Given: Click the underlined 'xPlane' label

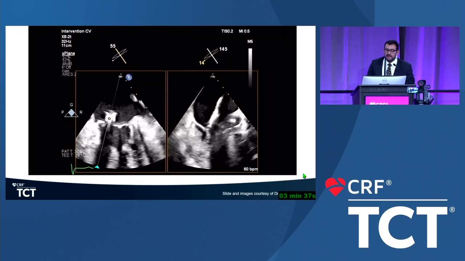Looking at the screenshot, I should [x=68, y=53].
